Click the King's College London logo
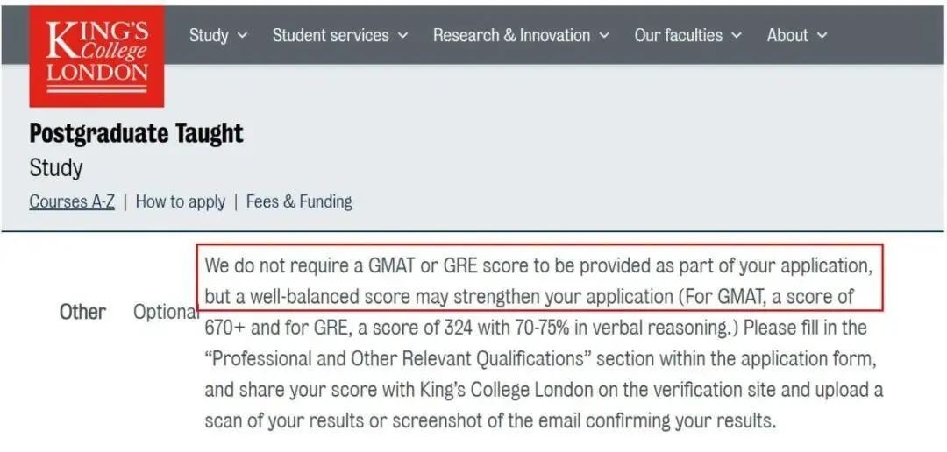 (96, 54)
